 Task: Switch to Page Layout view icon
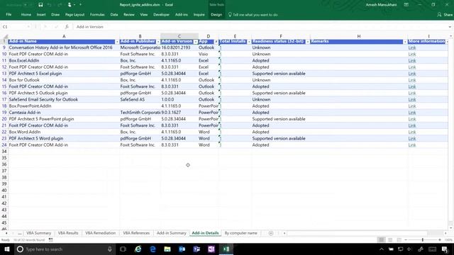point(390,239)
